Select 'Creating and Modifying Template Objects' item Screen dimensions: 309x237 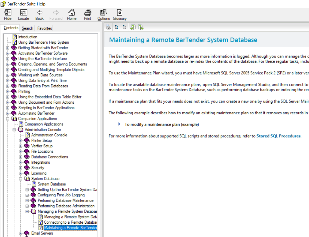coord(51,70)
